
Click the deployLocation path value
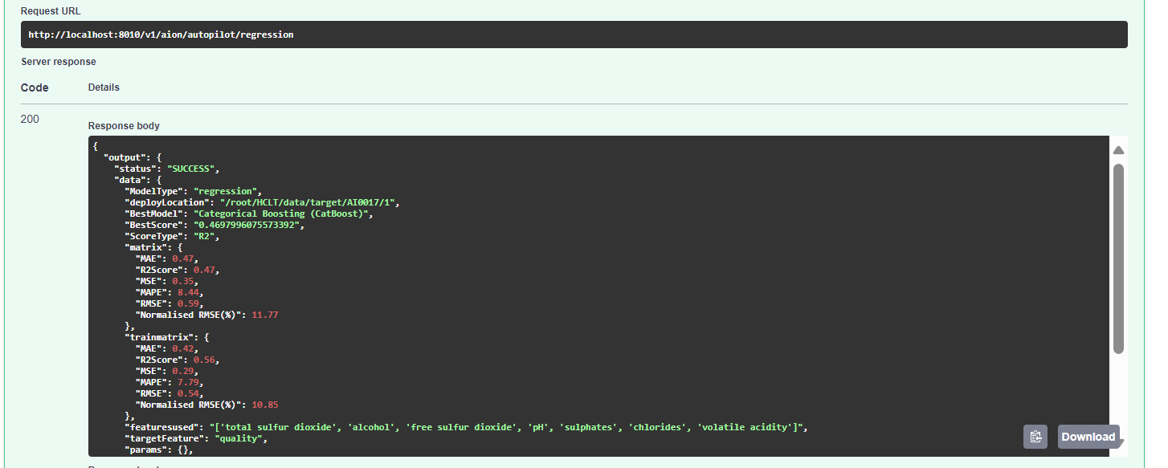tap(309, 202)
